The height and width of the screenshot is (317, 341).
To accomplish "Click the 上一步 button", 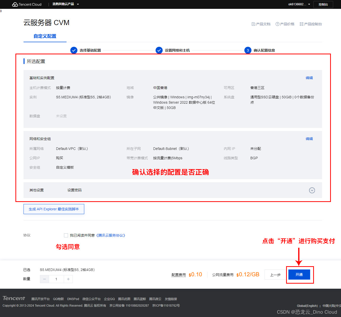I will [275, 275].
